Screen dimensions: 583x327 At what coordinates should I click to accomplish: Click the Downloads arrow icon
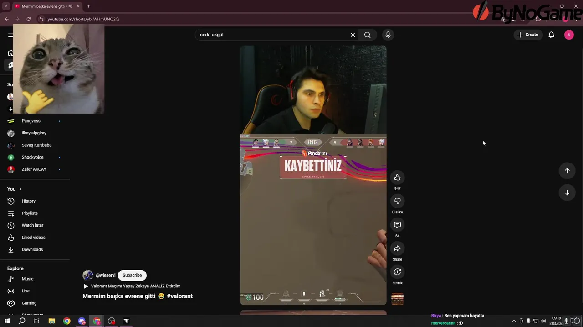pyautogui.click(x=11, y=250)
